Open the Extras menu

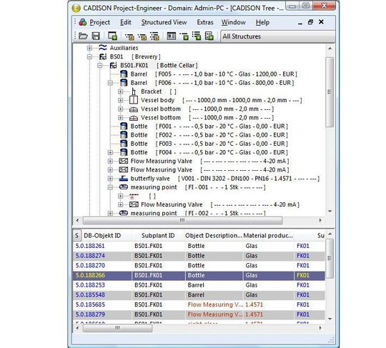pos(205,22)
